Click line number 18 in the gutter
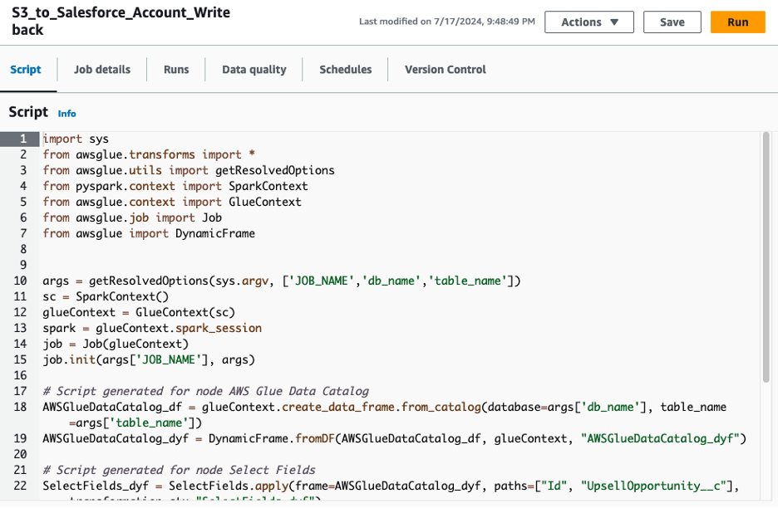 point(20,407)
